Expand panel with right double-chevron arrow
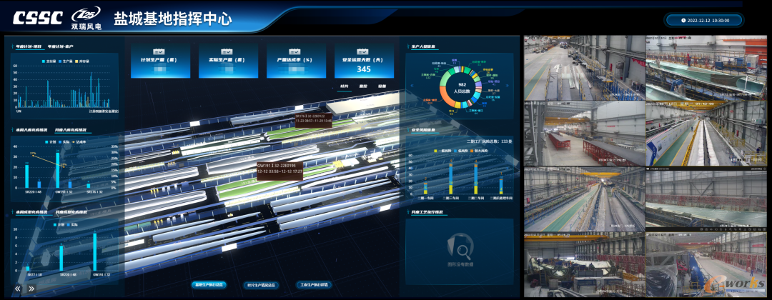The image size is (772, 300). click(31, 289)
